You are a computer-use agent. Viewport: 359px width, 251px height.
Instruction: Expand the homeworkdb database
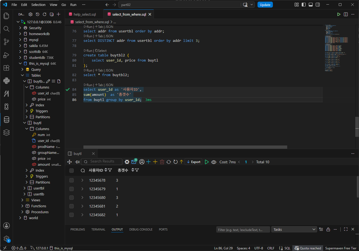(x=20, y=34)
